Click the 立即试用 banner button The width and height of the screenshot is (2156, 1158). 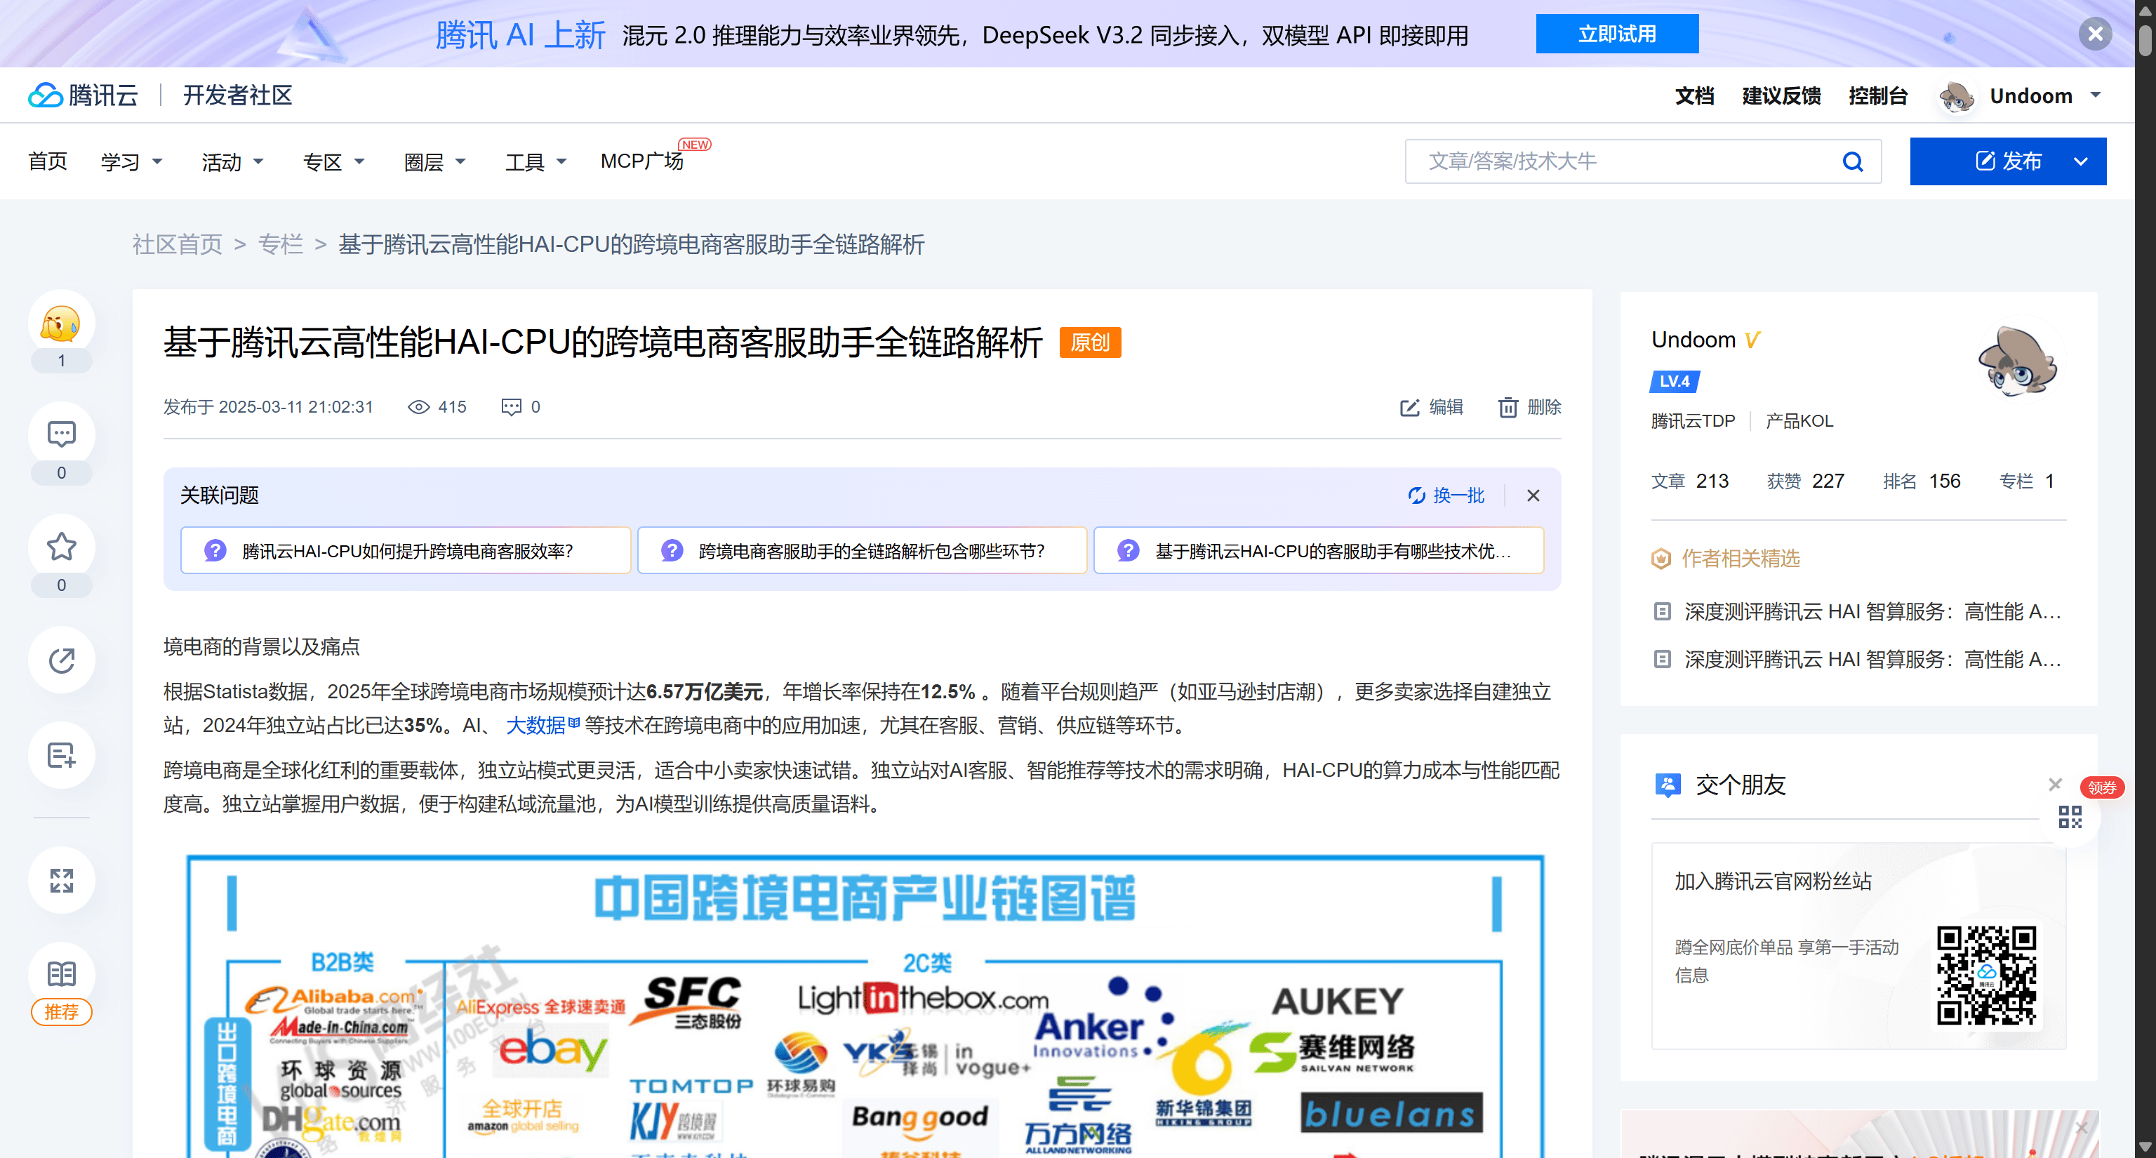(1616, 34)
